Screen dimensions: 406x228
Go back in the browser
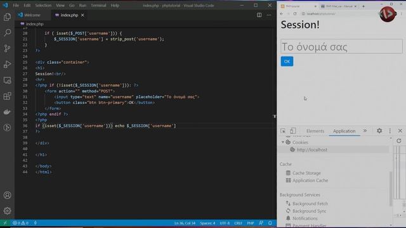(x=282, y=14)
